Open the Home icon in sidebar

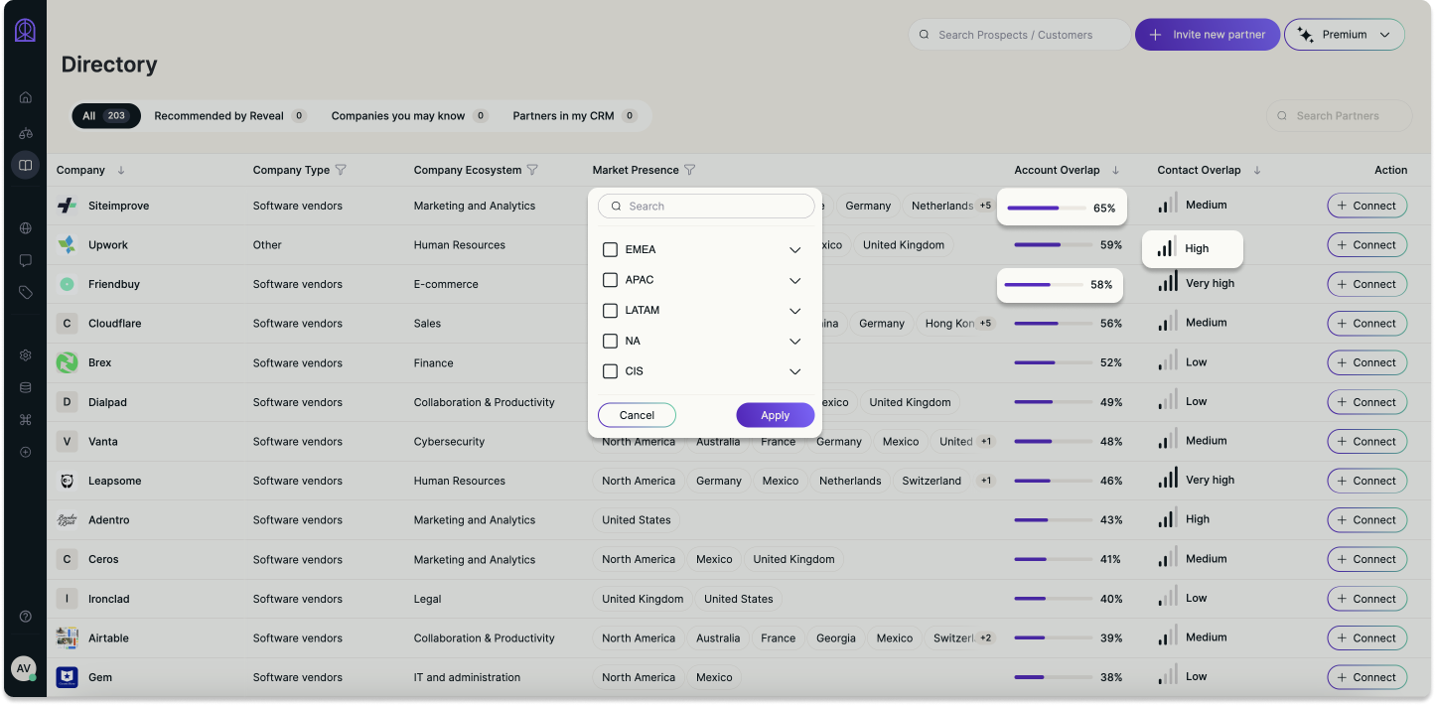[x=26, y=97]
